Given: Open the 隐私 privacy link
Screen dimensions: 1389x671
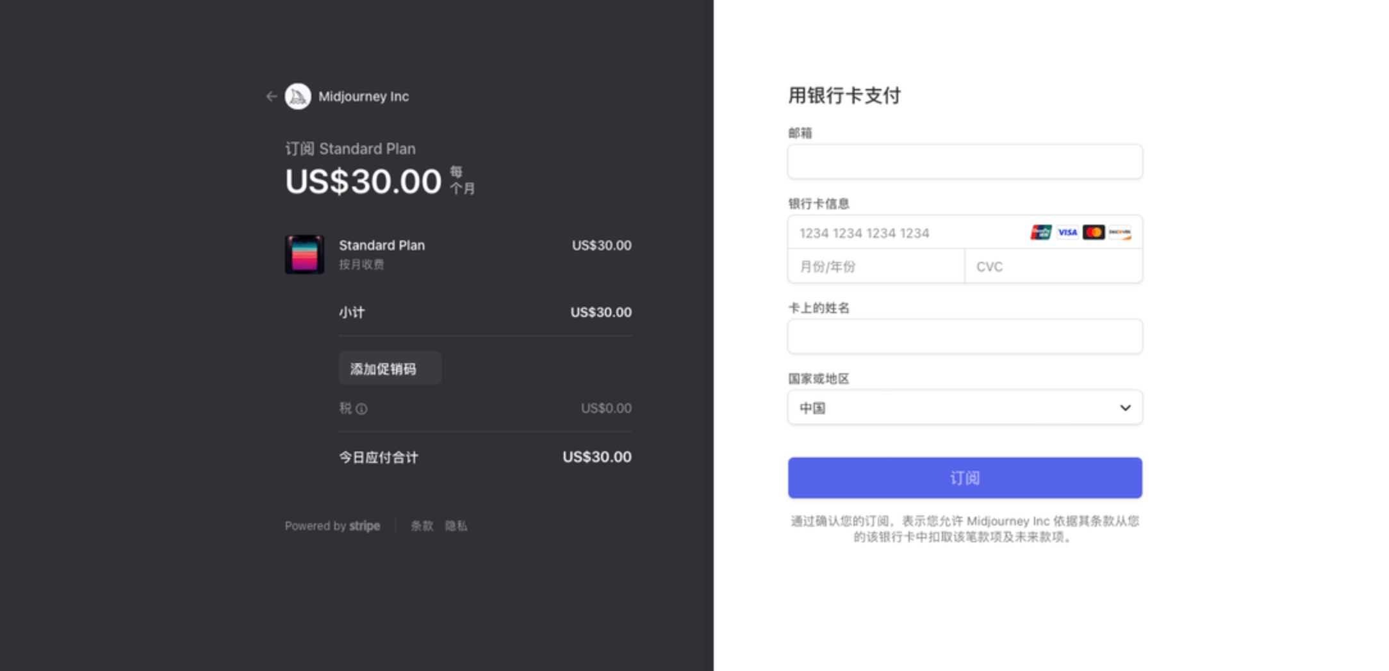Looking at the screenshot, I should point(456,526).
